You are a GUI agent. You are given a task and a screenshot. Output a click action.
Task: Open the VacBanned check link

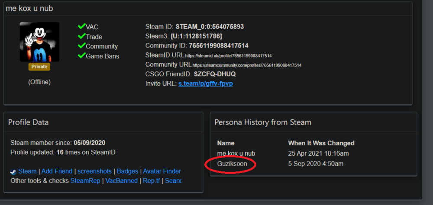[x=122, y=181]
